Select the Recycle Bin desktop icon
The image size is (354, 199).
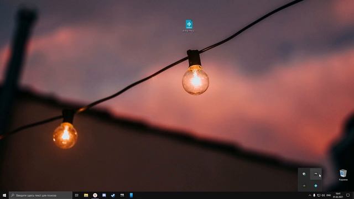click(x=343, y=175)
